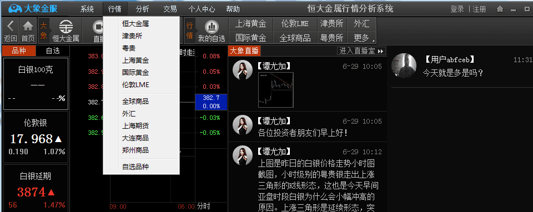
Task: Click 上海黄金 toolbar button
Action: (250, 24)
